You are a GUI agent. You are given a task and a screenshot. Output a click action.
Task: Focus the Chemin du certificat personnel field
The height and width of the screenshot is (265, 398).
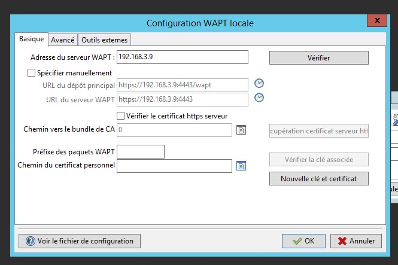point(174,166)
